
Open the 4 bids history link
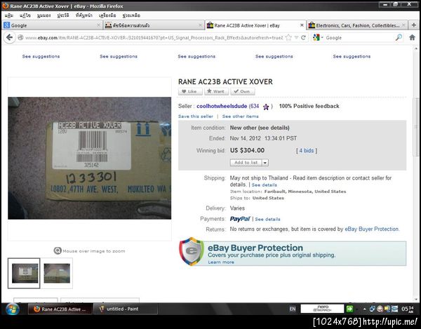[307, 151]
